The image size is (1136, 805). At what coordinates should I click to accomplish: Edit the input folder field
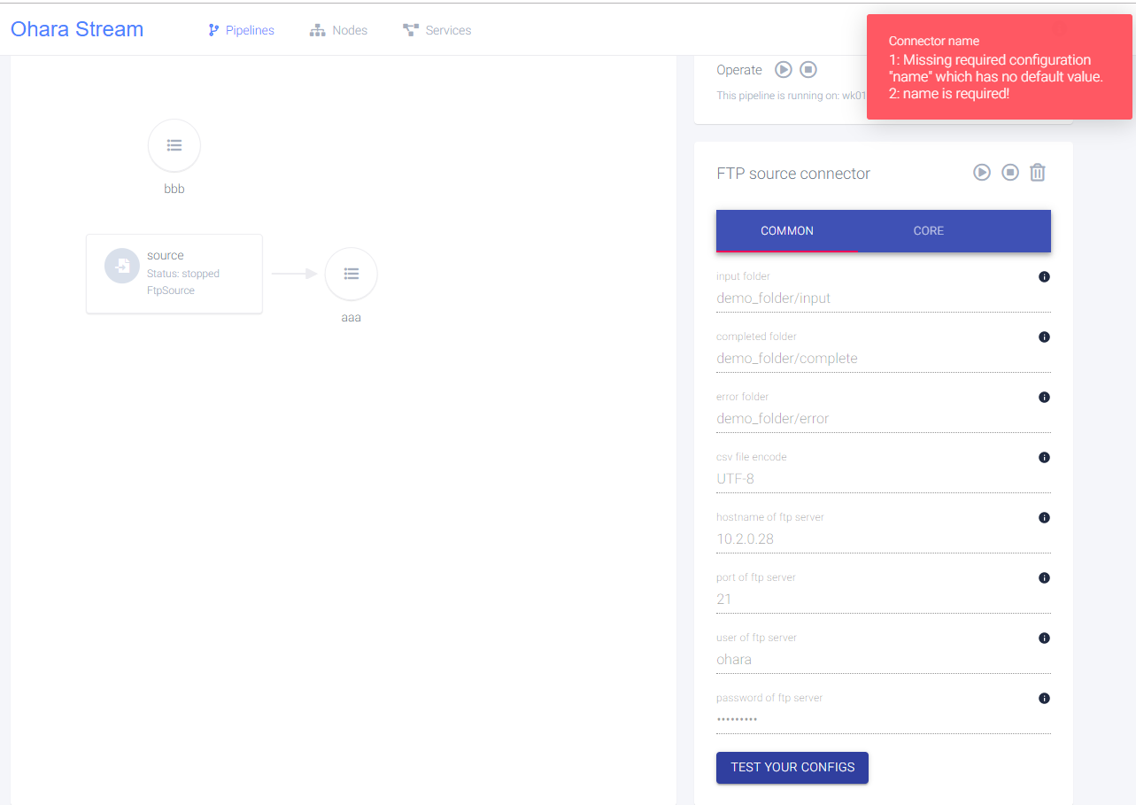point(884,298)
